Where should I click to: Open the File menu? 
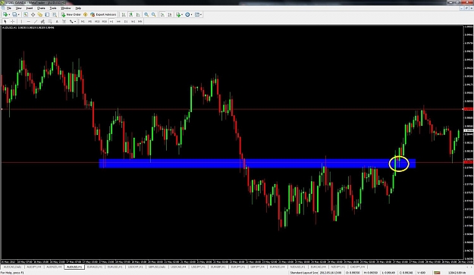click(9, 8)
